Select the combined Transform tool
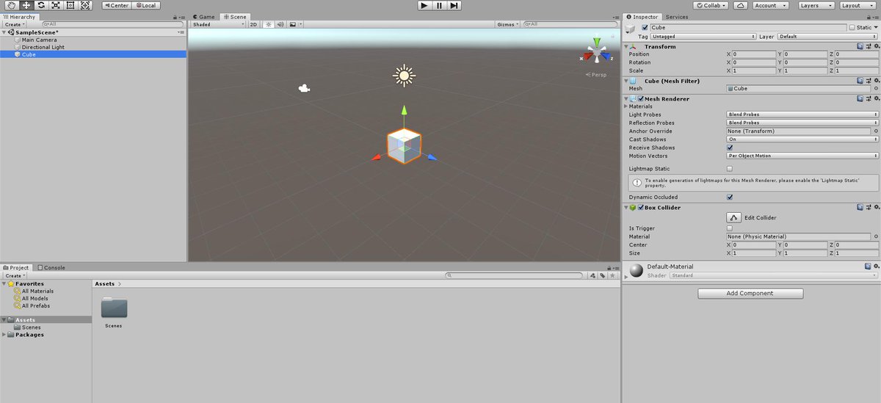The height and width of the screenshot is (403, 881). [86, 5]
